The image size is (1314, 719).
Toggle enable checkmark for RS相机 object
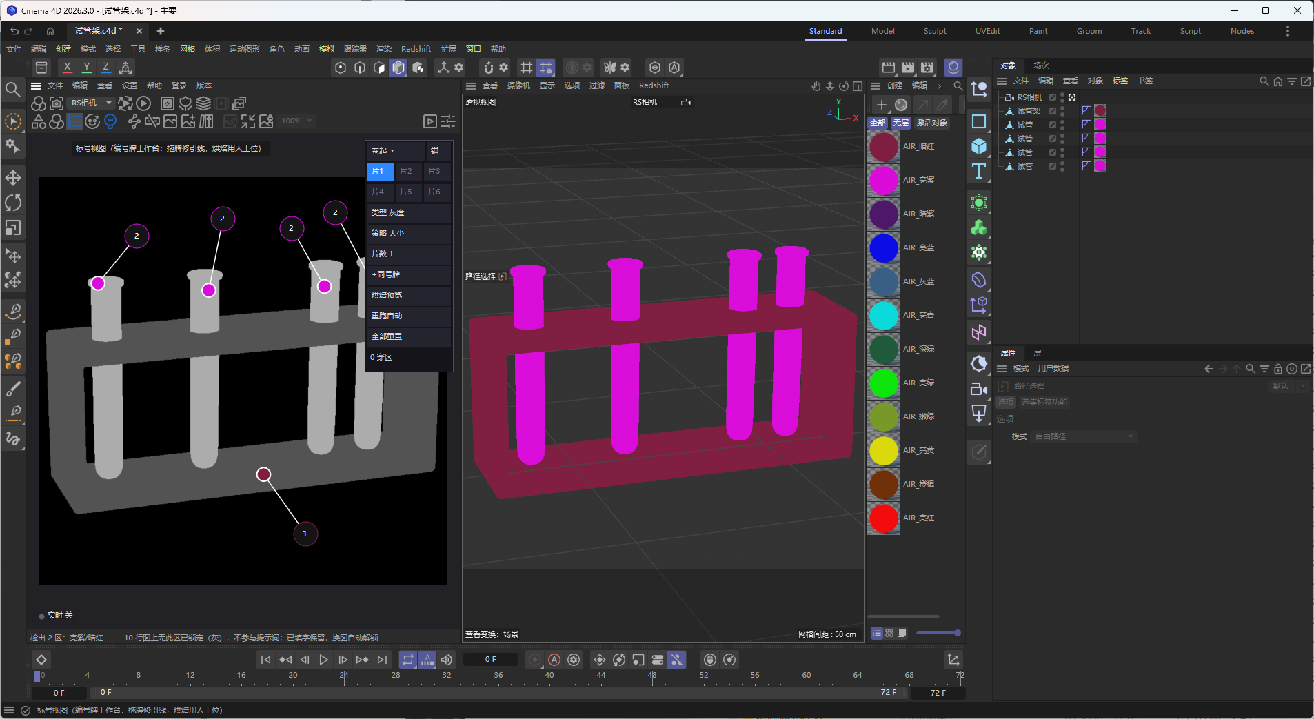coord(1053,97)
